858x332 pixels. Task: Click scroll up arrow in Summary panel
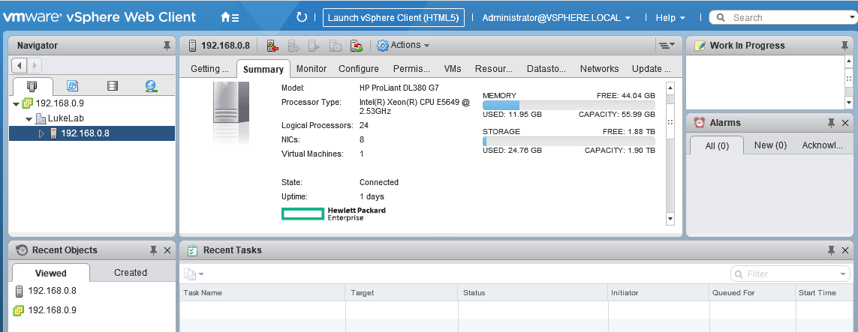click(x=670, y=88)
